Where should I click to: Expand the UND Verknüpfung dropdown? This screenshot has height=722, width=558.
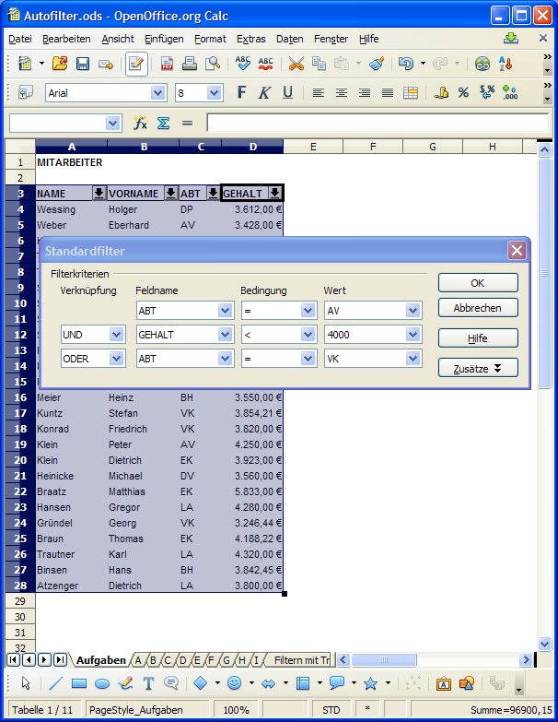tap(117, 335)
